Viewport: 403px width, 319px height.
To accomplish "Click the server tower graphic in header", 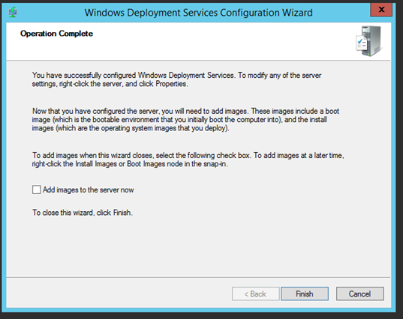I will point(371,41).
